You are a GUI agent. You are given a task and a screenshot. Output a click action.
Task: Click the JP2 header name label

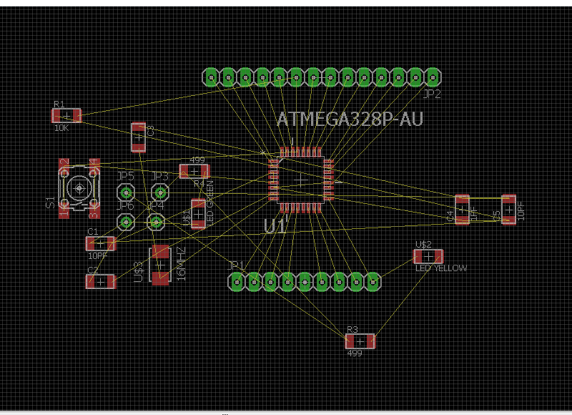click(432, 94)
